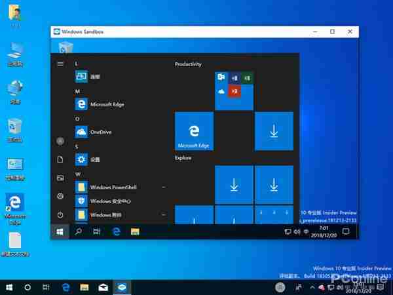
Task: Click the IME language indicator in sandbox tray
Action: tap(306, 232)
